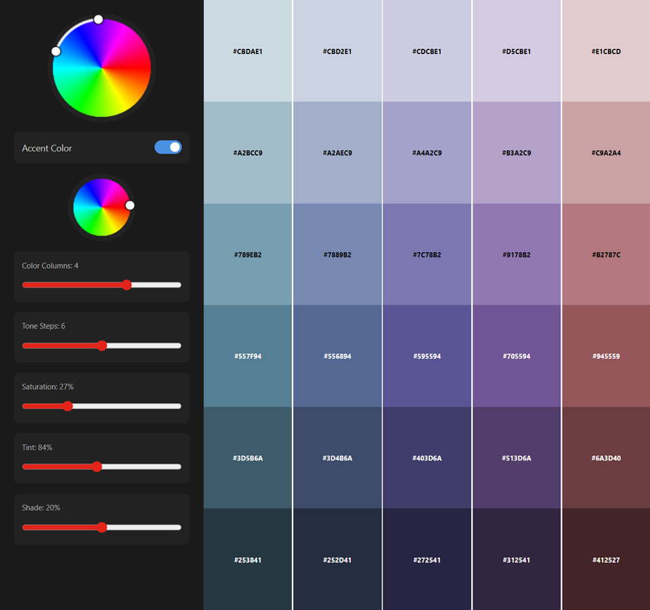Image resolution: width=650 pixels, height=610 pixels.
Task: Click the accent color wheel handle
Action: tap(130, 206)
